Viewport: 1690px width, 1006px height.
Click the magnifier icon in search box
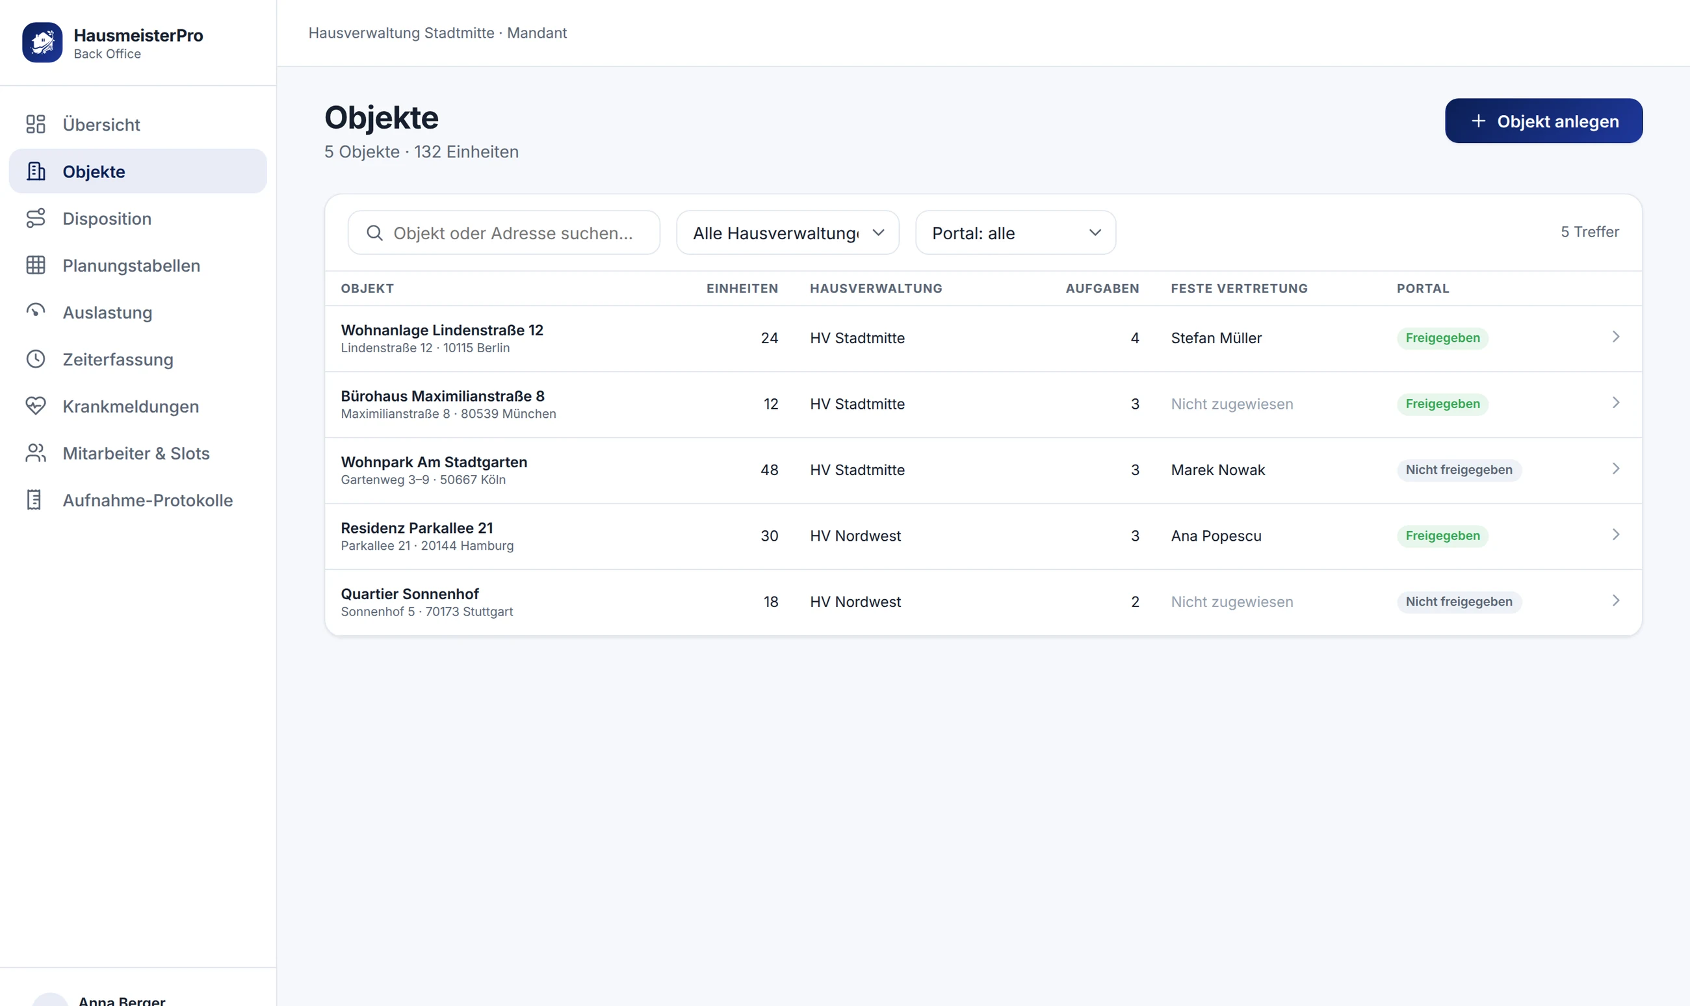[x=374, y=233]
